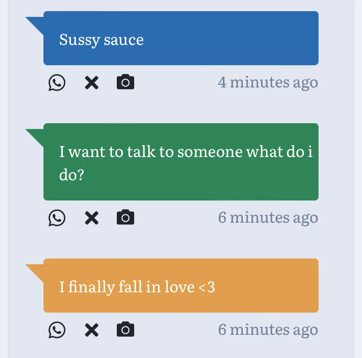This screenshot has width=362, height=358.
Task: Share 'Sussy sauce' message via WhatsApp icon
Action: (x=57, y=83)
